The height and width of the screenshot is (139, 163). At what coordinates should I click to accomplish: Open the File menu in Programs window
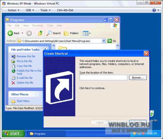tap(9, 26)
